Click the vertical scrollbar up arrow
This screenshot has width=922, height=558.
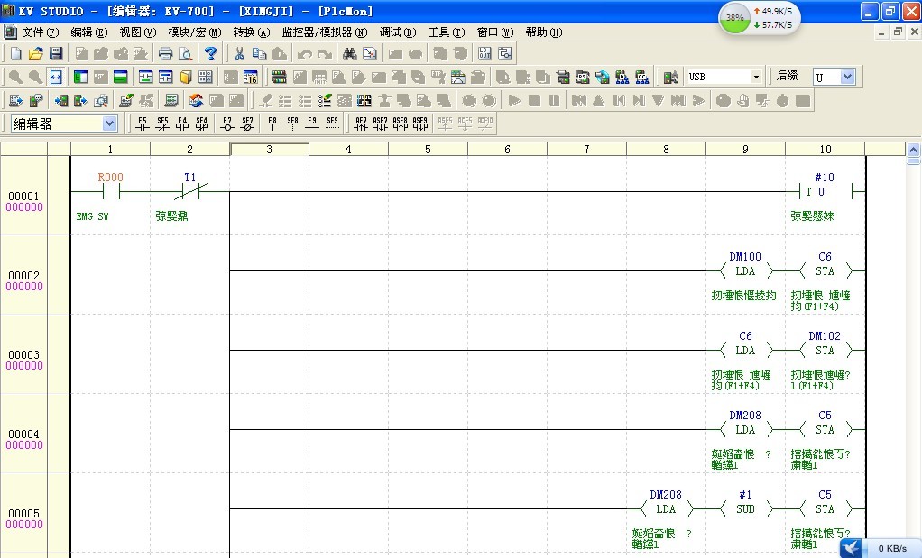(913, 150)
